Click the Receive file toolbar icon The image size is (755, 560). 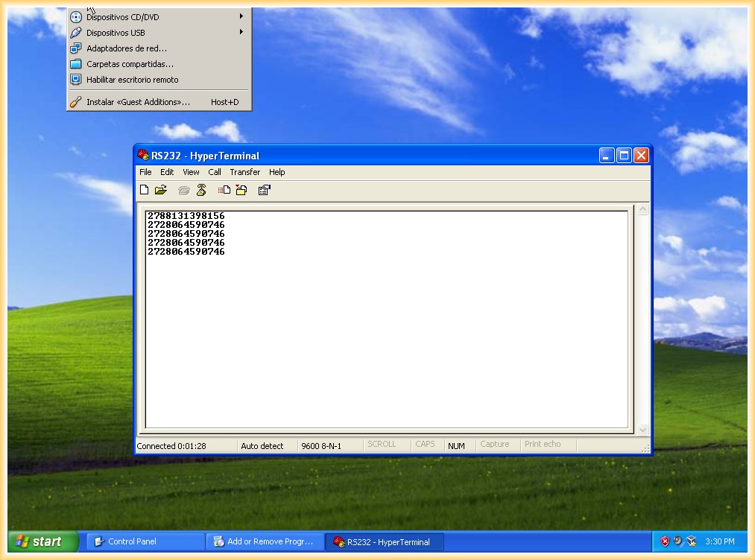pos(241,190)
